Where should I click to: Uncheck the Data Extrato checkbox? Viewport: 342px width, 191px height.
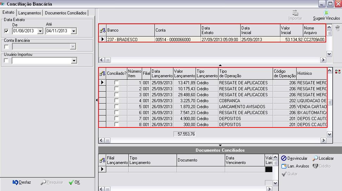click(x=6, y=31)
